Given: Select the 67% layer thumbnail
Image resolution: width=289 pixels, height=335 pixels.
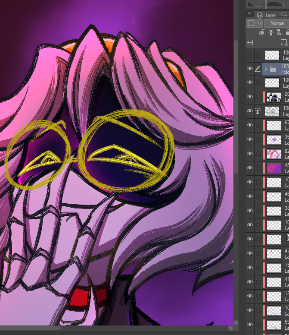Looking at the screenshot, I should [x=274, y=126].
